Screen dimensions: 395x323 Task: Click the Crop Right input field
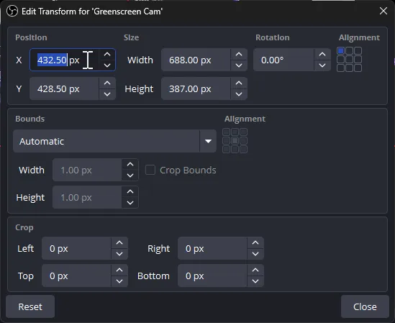(x=221, y=248)
